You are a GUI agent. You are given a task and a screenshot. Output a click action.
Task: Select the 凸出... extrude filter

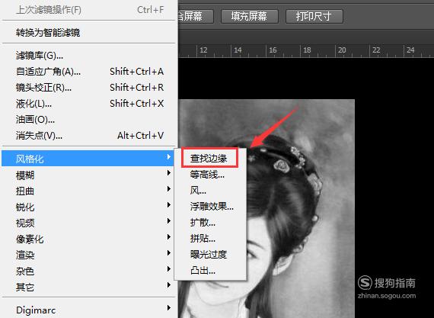pyautogui.click(x=210, y=270)
